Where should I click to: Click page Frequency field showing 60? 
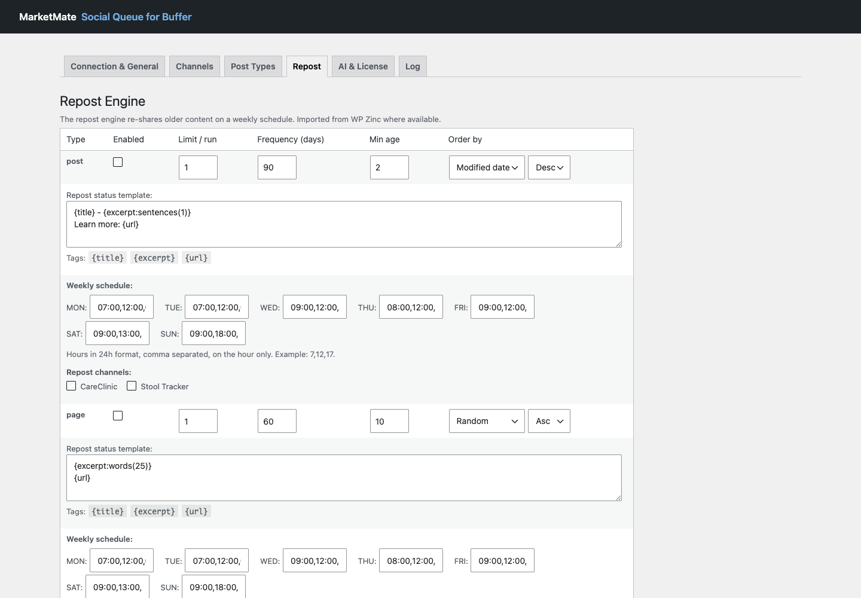(277, 421)
